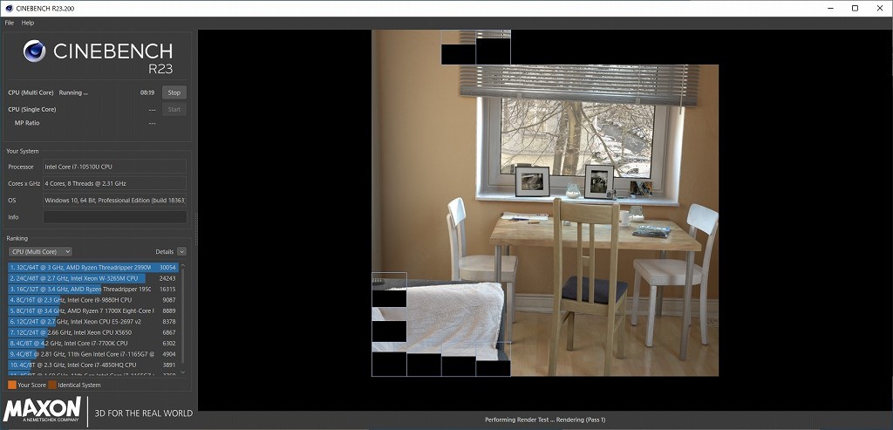Open the CPU (Multi Core) ranking dropdown
Image resolution: width=893 pixels, height=430 pixels.
click(40, 251)
